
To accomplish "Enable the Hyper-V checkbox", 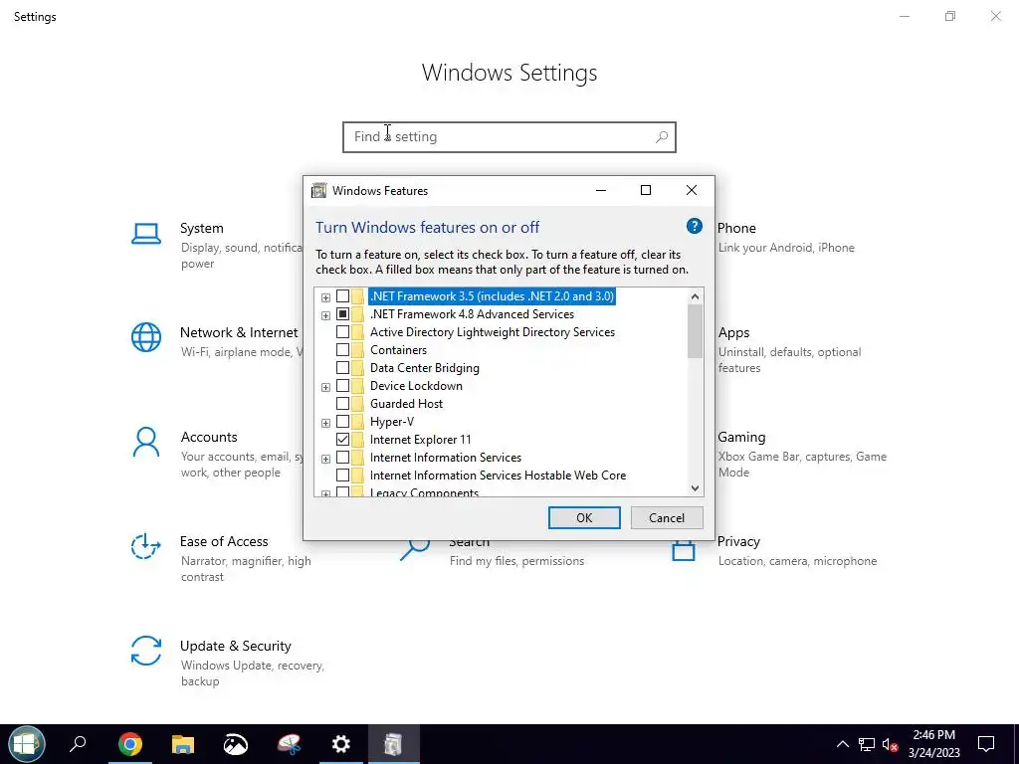I will pyautogui.click(x=342, y=422).
